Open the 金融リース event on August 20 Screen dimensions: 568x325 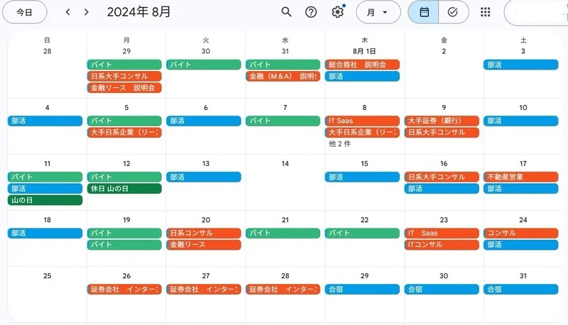click(x=204, y=244)
